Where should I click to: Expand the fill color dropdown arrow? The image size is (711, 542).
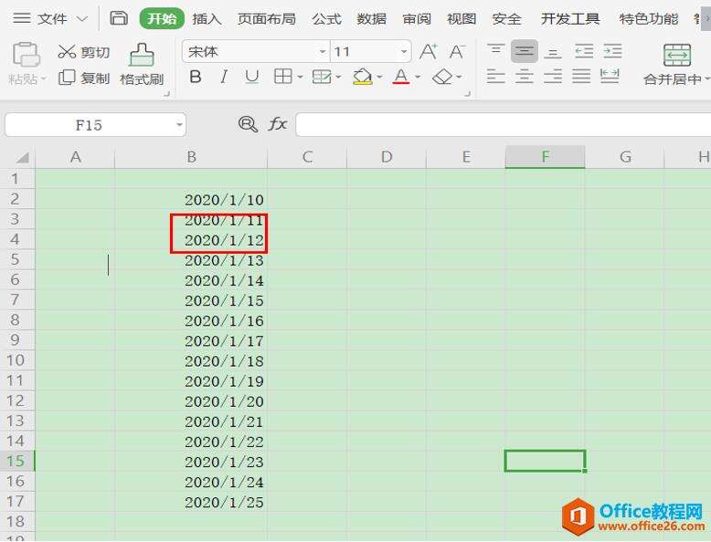pos(379,78)
